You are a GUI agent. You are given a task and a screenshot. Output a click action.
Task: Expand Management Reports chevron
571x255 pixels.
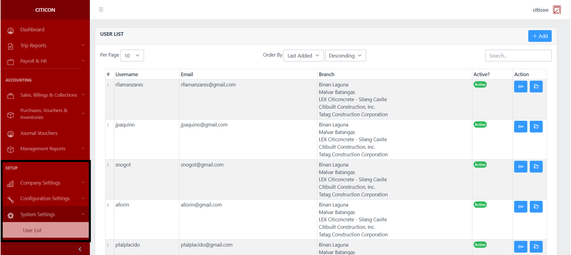click(x=83, y=148)
